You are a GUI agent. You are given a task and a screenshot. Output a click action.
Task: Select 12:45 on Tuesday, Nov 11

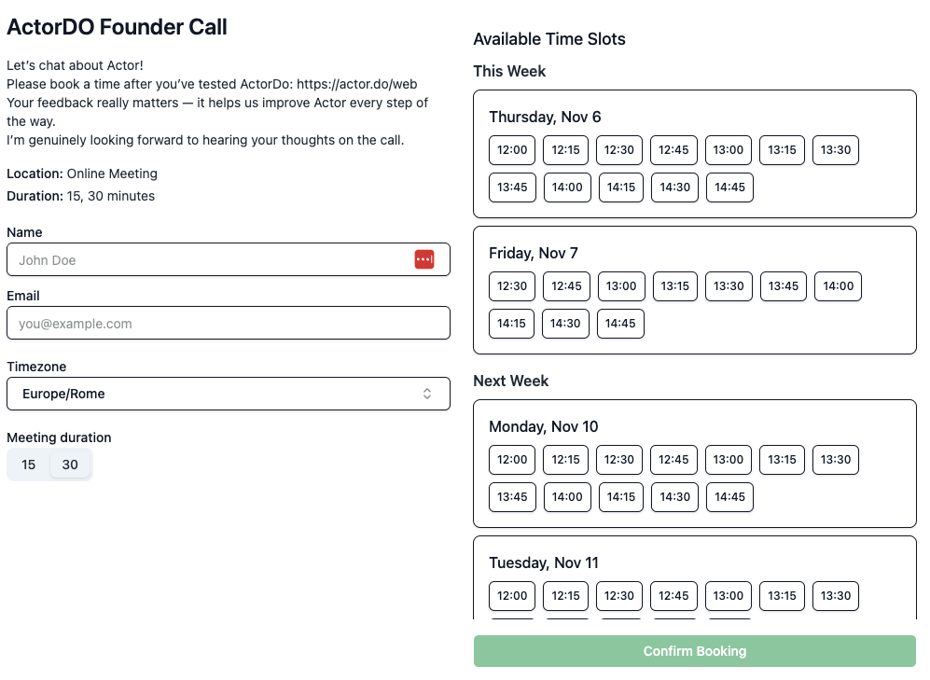click(x=673, y=596)
